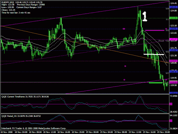Click the green 123.56 R1 price tag
Viewport: 178px width, 134px height.
point(173,18)
